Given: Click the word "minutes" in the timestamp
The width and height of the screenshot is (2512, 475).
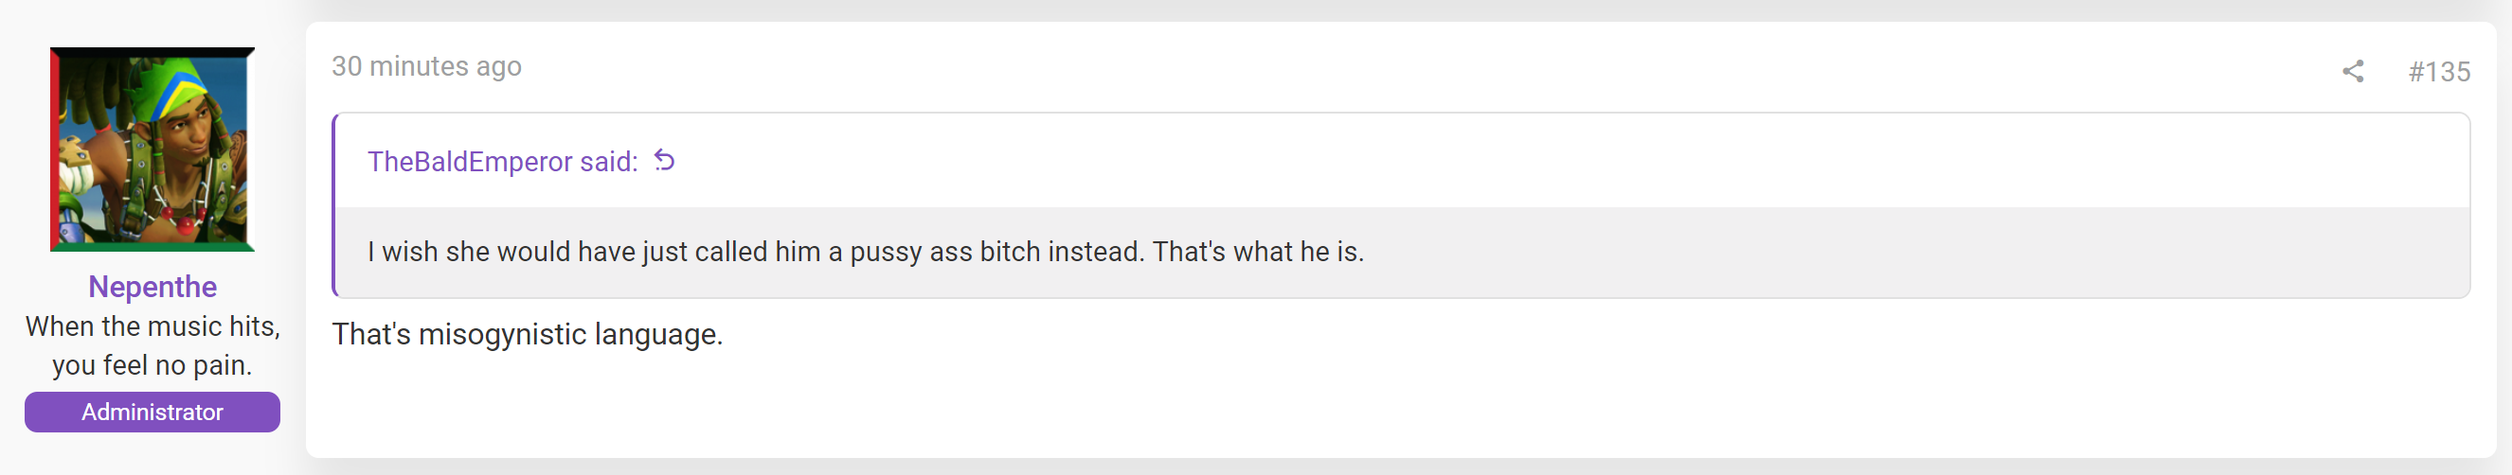Looking at the screenshot, I should coord(420,66).
